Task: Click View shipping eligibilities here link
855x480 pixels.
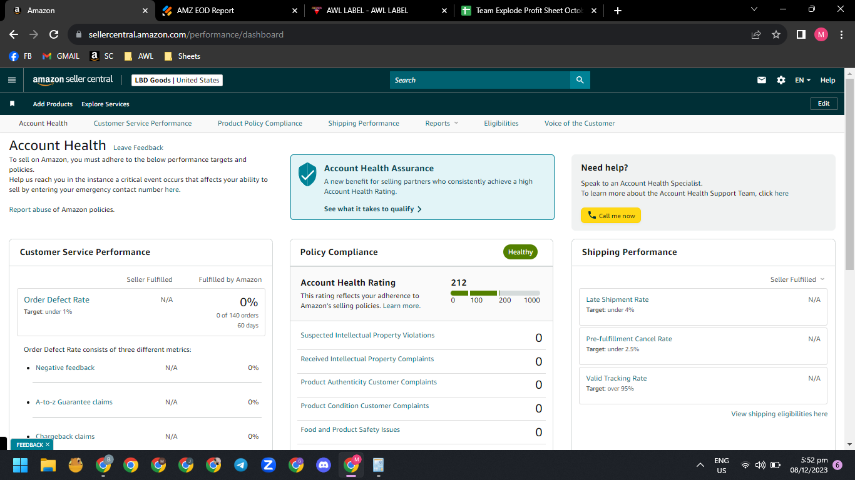Action: [x=779, y=414]
